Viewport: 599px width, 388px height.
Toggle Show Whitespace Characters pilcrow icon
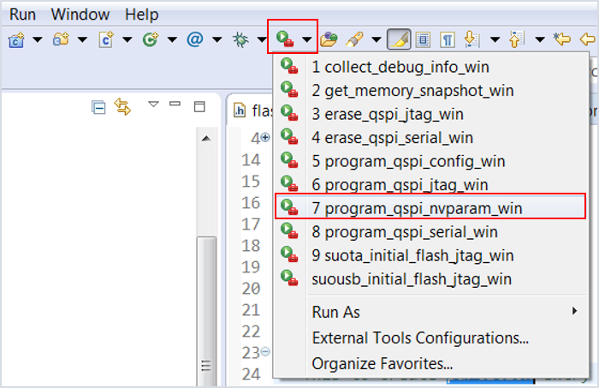click(447, 39)
